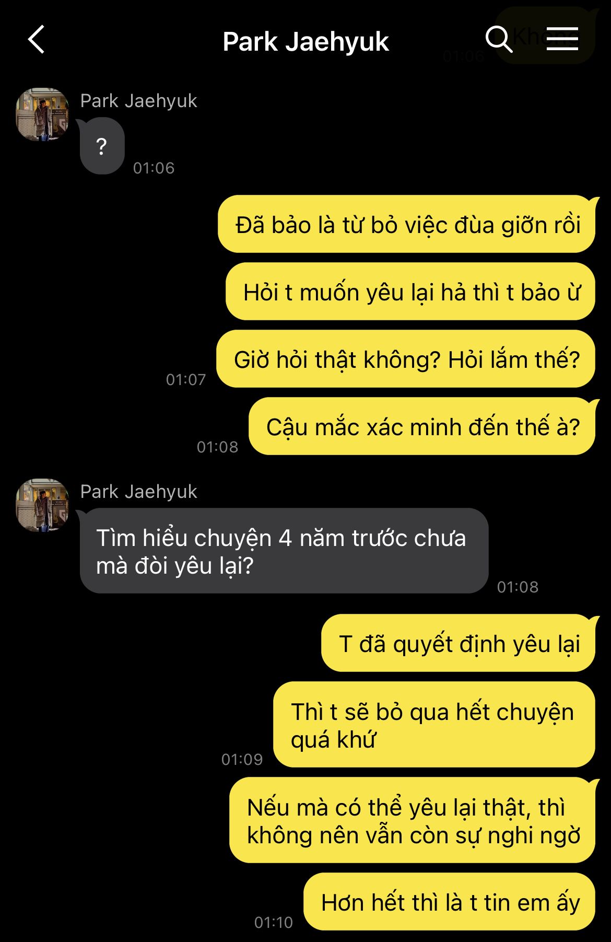Select 'Nếu mà có thể yêu lại thật' message
Viewport: 611px width, 942px height.
click(413, 821)
